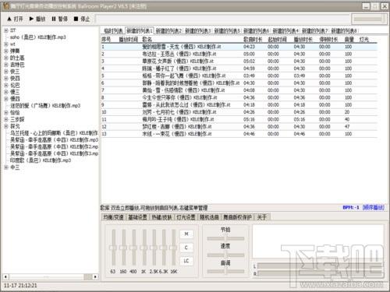Adjust the 63 Hz equalizer slider
Image resolution: width=390 pixels, height=292 pixels.
point(113,248)
